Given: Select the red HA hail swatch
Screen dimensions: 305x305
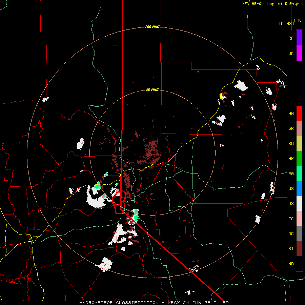Looking at the screenshot, I should coord(299,113).
